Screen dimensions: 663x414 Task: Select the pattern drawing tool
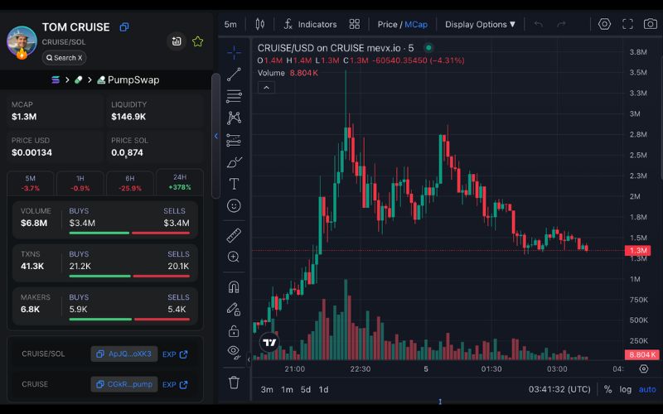click(234, 118)
